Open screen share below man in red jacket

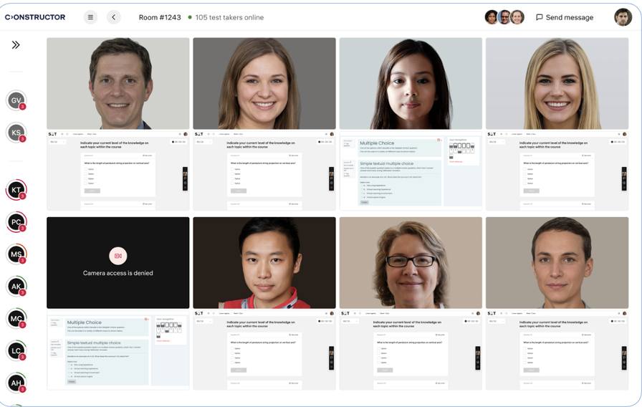(264, 350)
